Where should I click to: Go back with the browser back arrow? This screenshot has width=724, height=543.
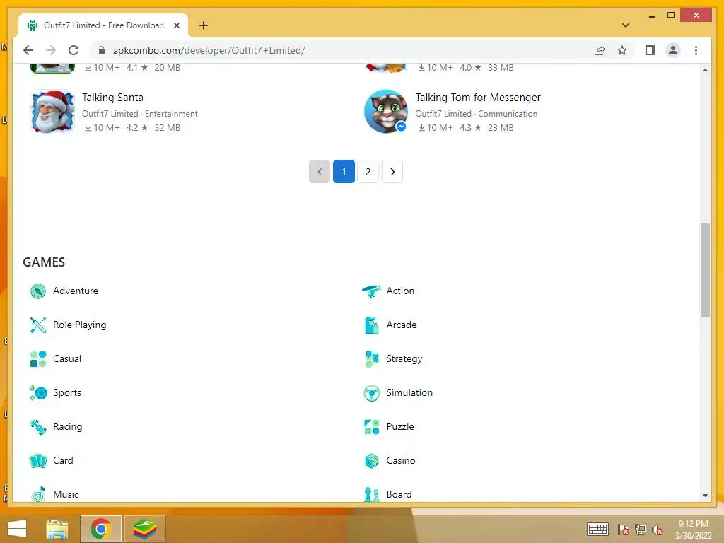pos(28,50)
